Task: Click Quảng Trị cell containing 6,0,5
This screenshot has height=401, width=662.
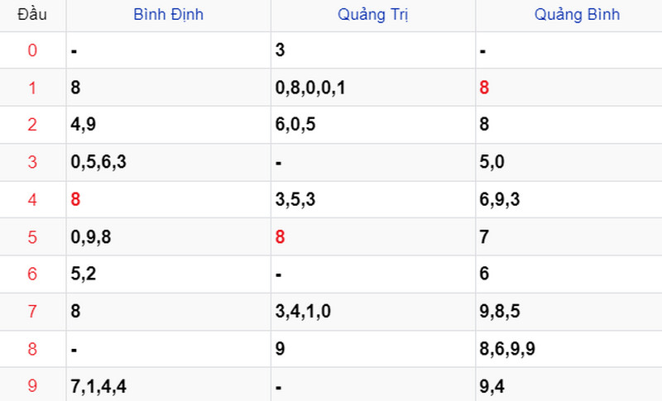Action: click(x=295, y=125)
